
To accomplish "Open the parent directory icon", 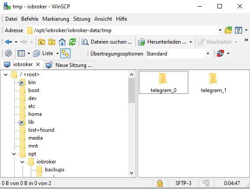I will click(x=41, y=42).
